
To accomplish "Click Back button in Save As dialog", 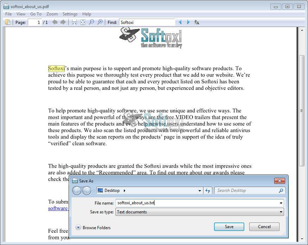I will click(x=77, y=191).
